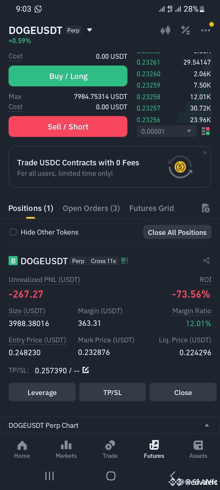Tap the order book layout icon

click(206, 131)
